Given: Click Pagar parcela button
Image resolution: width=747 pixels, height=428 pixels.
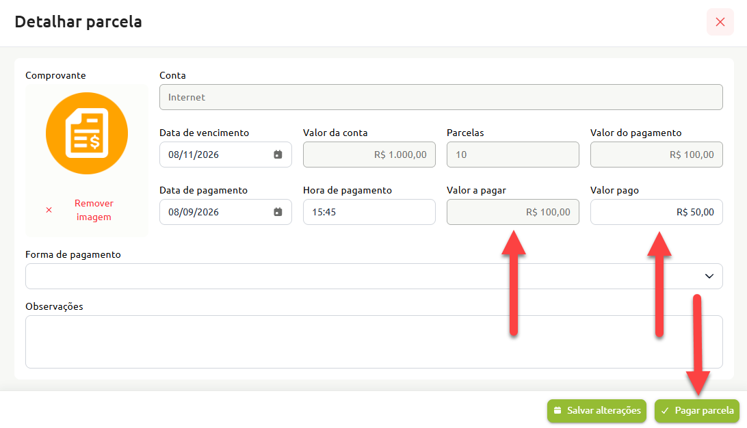Looking at the screenshot, I should coord(697,411).
